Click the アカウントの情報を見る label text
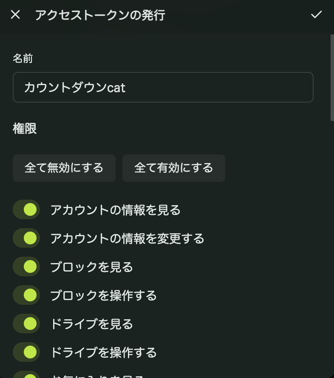Image resolution: width=334 pixels, height=378 pixels. [x=115, y=209]
